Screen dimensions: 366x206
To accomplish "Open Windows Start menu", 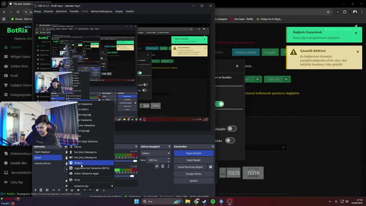I will (137, 201).
